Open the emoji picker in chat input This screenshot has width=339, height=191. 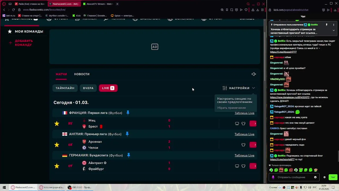(x=315, y=177)
